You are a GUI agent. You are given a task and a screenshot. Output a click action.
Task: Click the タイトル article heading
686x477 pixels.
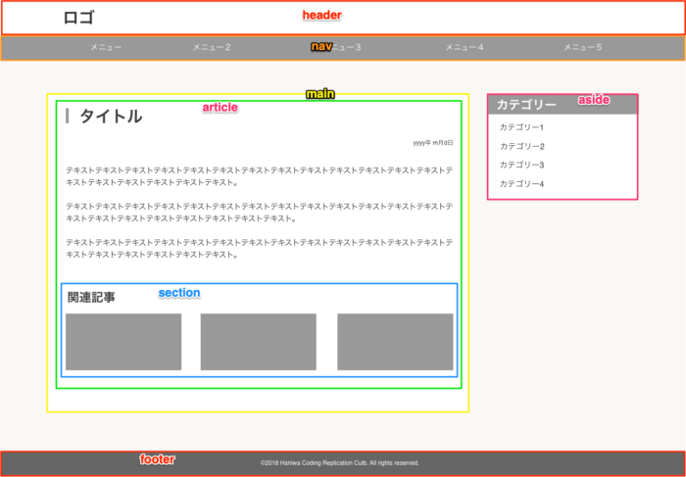coord(111,117)
